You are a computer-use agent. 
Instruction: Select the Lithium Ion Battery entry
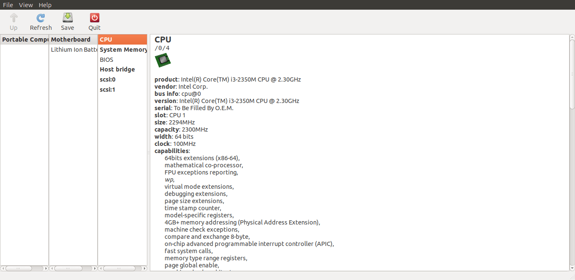tap(74, 50)
